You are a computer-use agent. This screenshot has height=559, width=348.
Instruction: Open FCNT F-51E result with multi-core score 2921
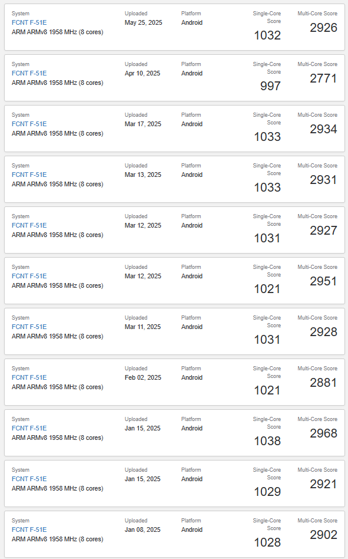[29, 479]
